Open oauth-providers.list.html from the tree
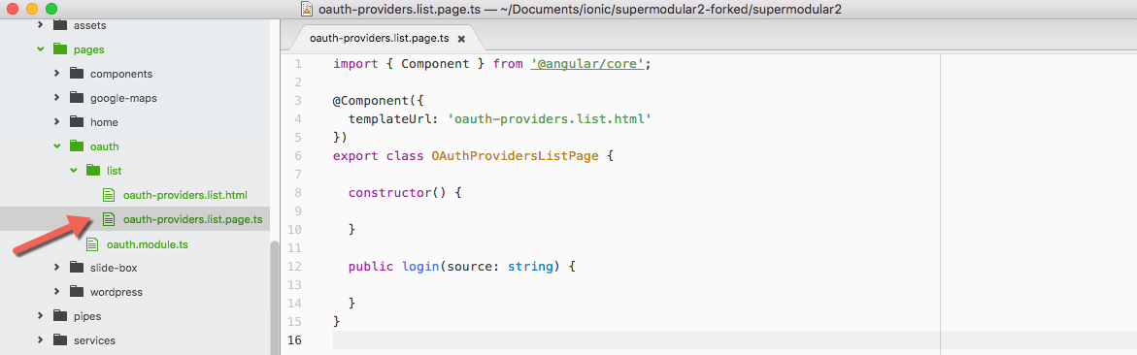Image resolution: width=1137 pixels, height=355 pixels. point(184,195)
